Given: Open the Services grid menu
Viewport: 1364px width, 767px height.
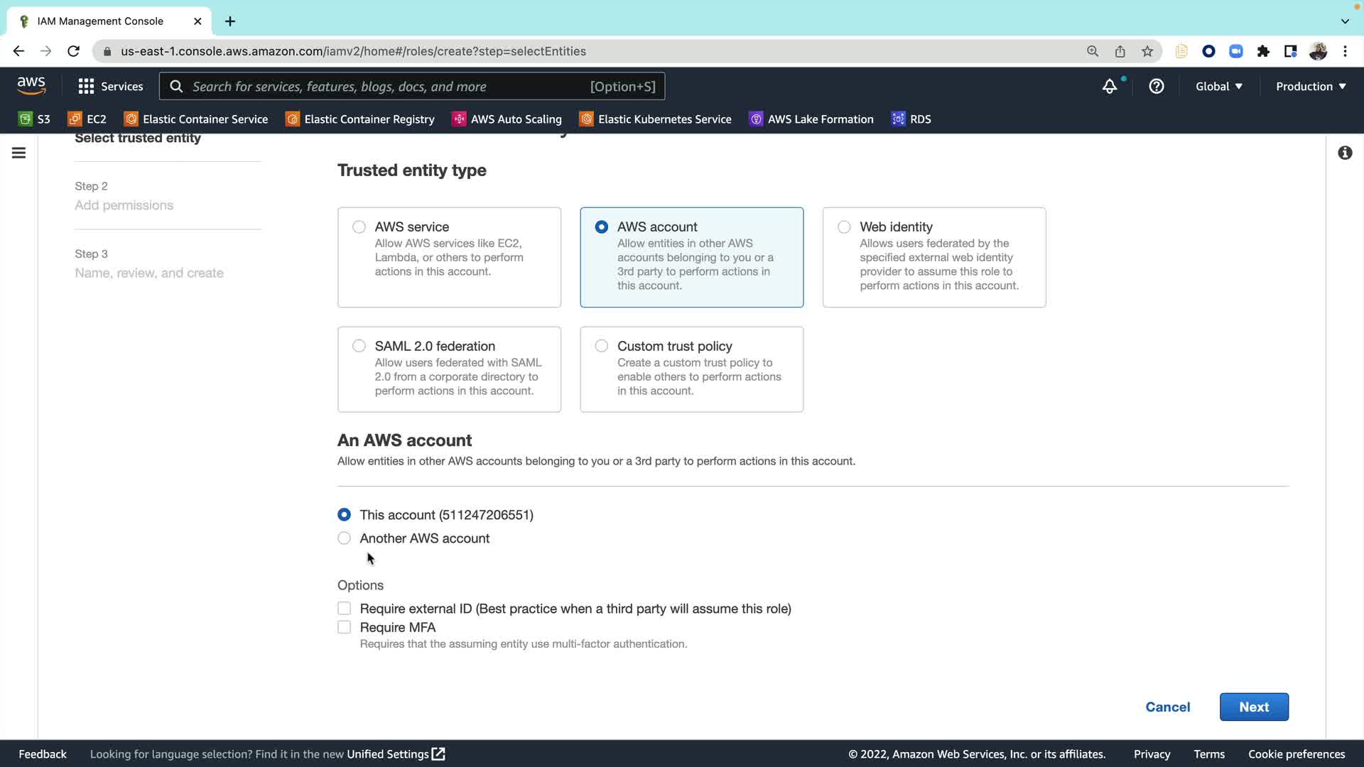Looking at the screenshot, I should tap(110, 87).
